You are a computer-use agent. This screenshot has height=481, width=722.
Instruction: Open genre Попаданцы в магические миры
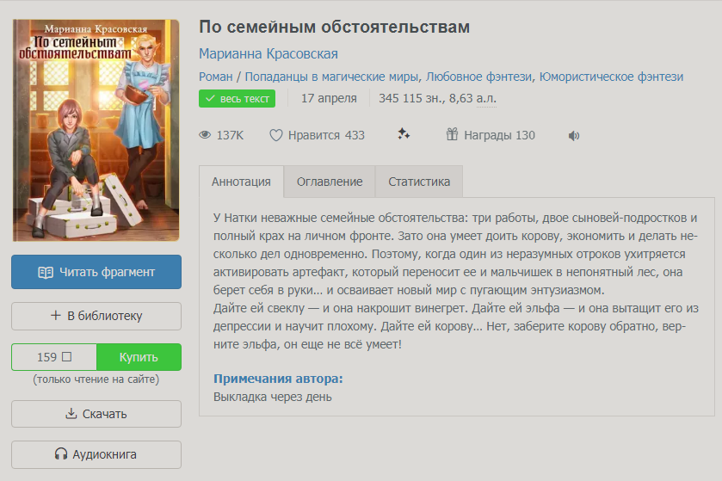[331, 77]
